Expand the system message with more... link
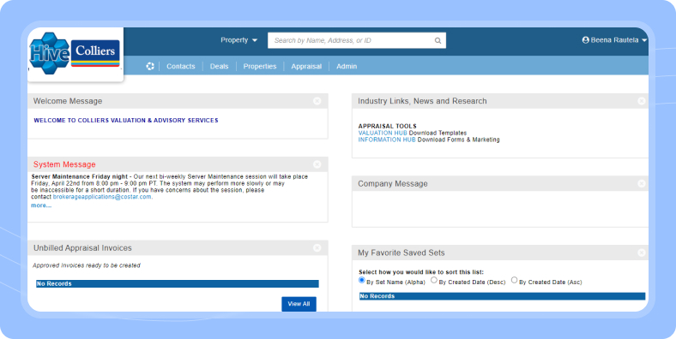 coord(41,205)
